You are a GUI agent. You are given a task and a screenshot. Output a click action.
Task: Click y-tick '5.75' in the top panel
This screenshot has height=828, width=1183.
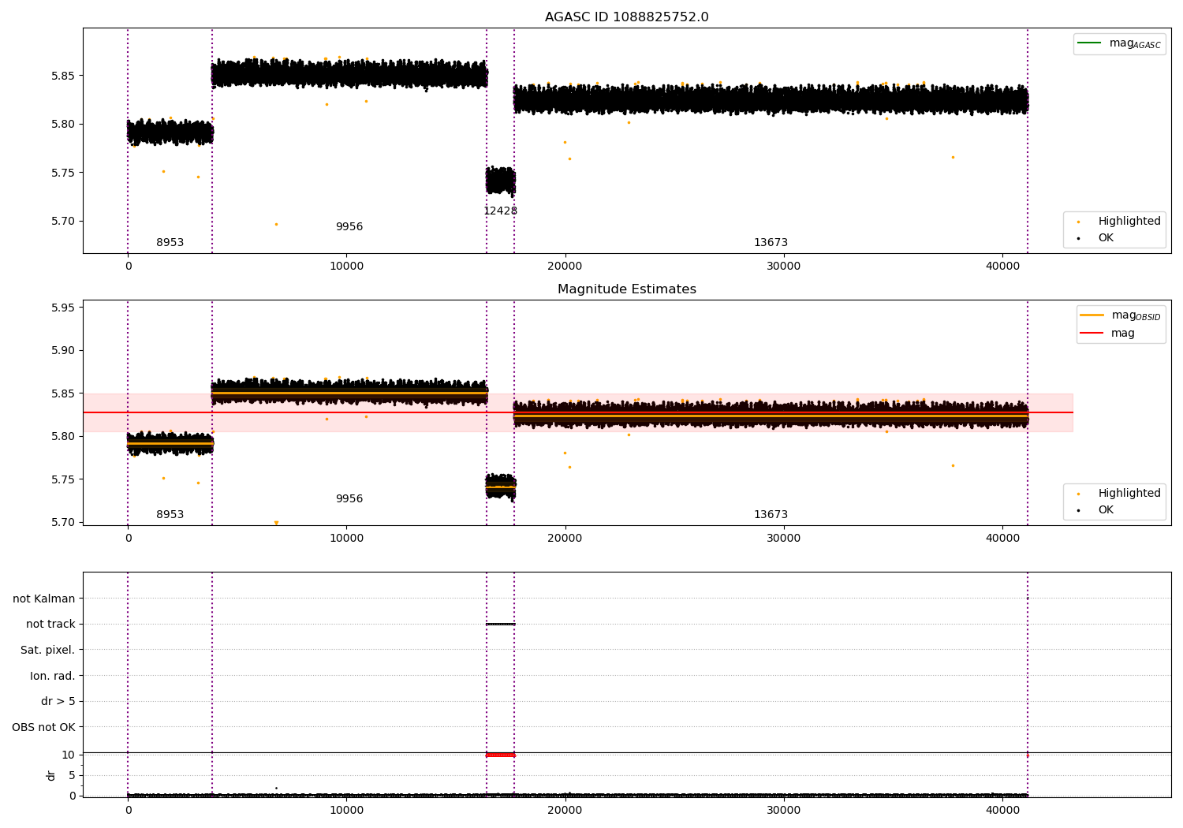pos(62,173)
